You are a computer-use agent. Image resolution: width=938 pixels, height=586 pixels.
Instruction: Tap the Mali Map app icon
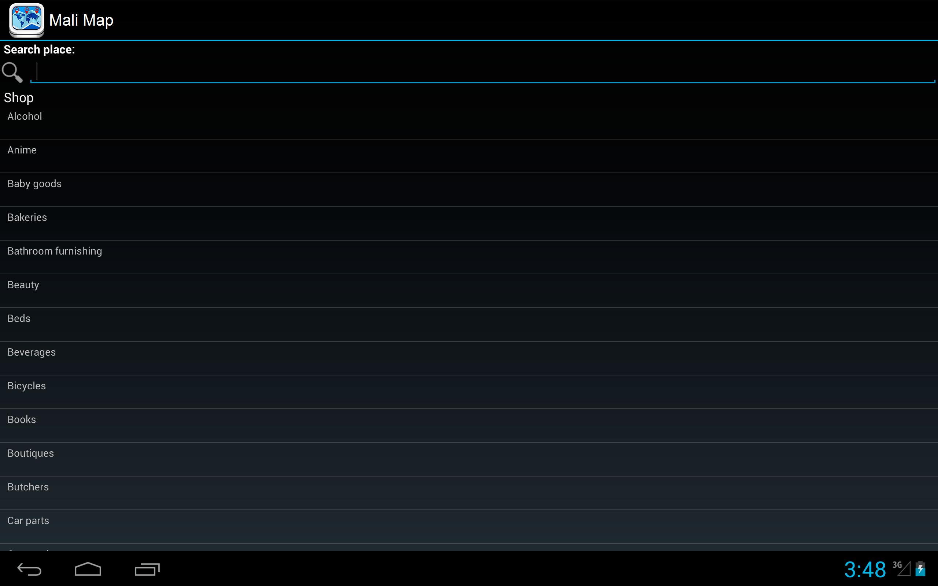click(x=26, y=20)
